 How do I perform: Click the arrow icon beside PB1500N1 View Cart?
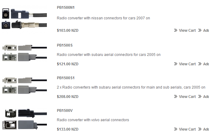tap(176, 31)
